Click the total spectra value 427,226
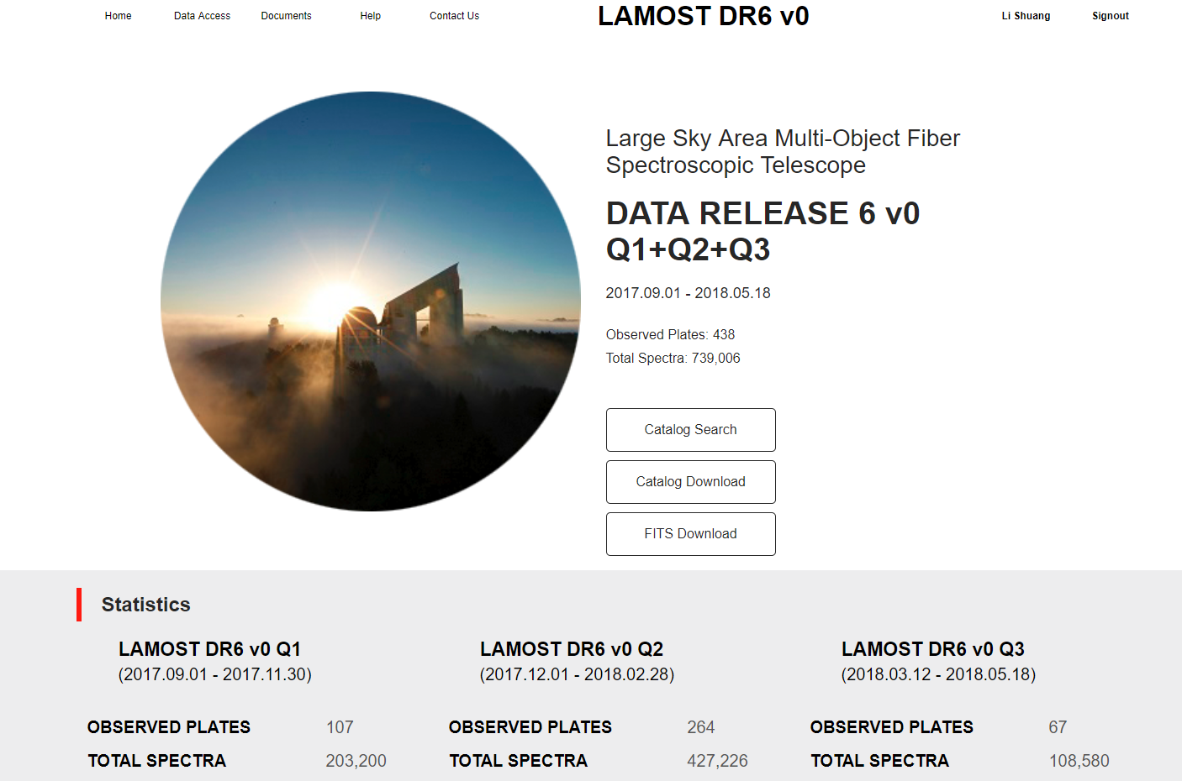 click(x=717, y=761)
